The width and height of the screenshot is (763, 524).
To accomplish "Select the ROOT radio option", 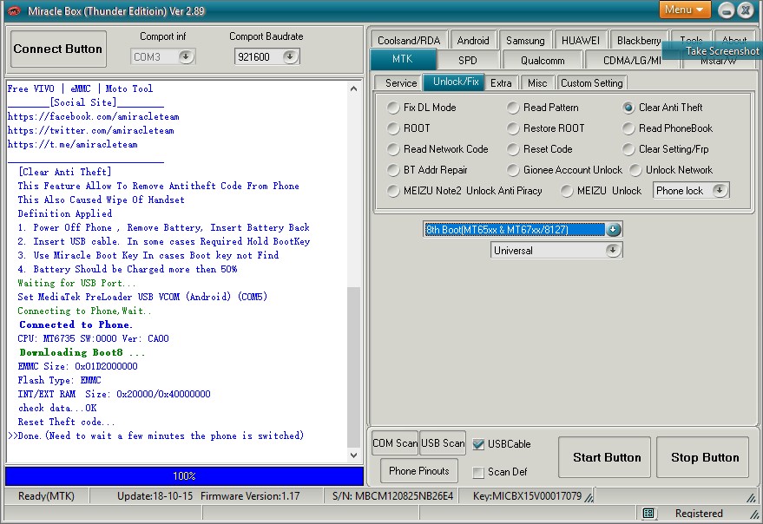I will coord(392,128).
